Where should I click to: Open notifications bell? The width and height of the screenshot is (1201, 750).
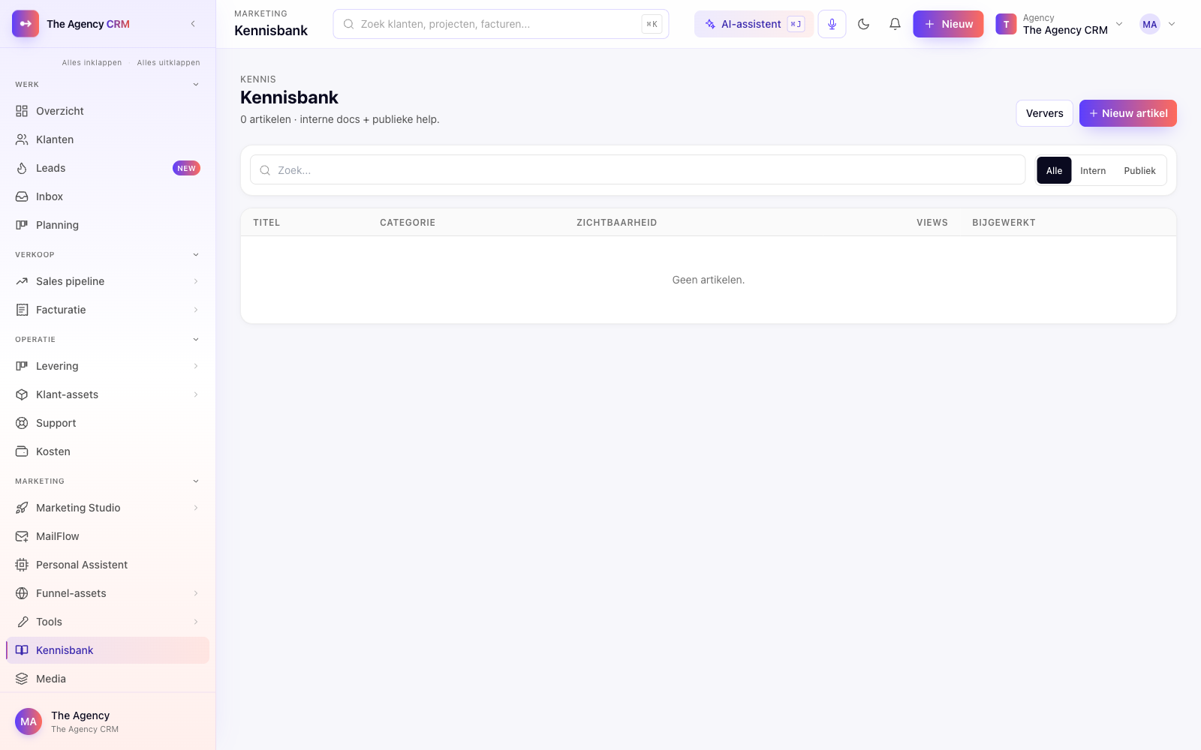[x=895, y=24]
